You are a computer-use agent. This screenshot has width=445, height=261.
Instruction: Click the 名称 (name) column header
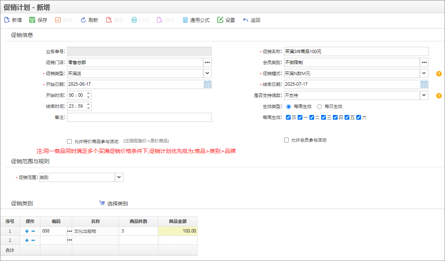(x=95, y=221)
